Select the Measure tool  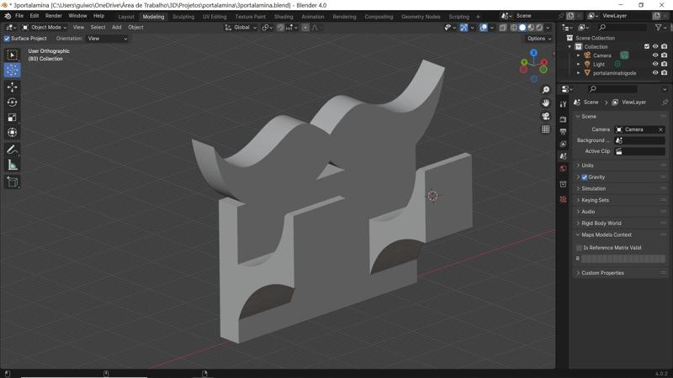(12, 165)
